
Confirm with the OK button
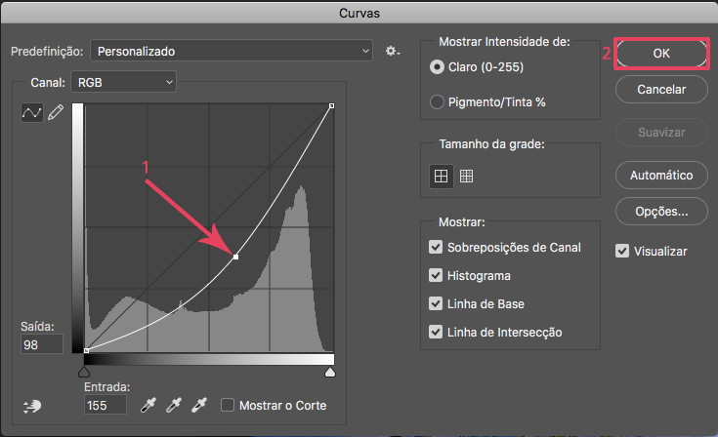(661, 54)
